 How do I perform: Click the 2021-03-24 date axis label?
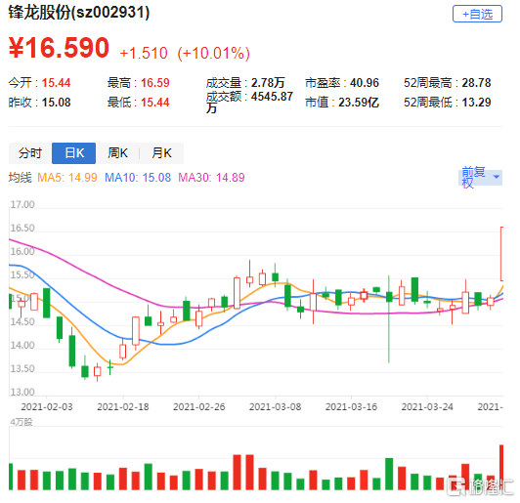427,406
